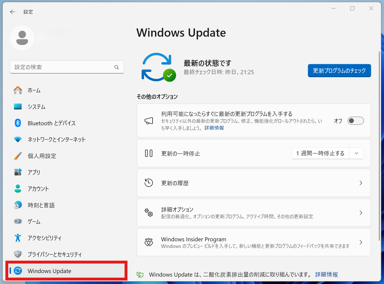384x284 pixels.
Task: Toggle get latest updates switch on
Action: pyautogui.click(x=356, y=121)
